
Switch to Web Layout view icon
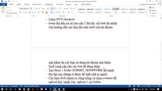(x=138, y=86)
